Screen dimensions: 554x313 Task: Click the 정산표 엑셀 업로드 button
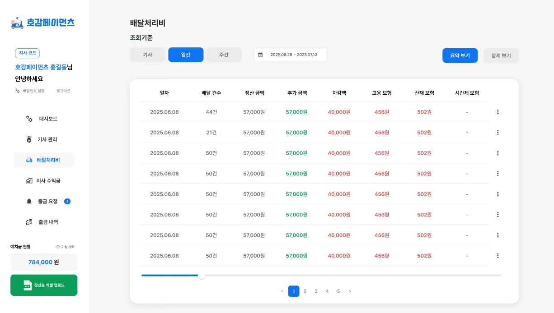click(x=44, y=285)
